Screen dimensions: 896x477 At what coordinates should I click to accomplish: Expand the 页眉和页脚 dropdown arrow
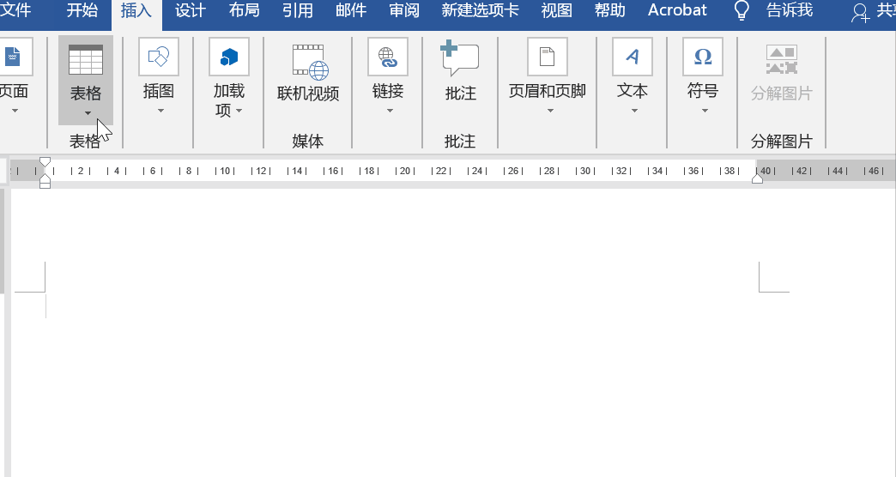550,111
